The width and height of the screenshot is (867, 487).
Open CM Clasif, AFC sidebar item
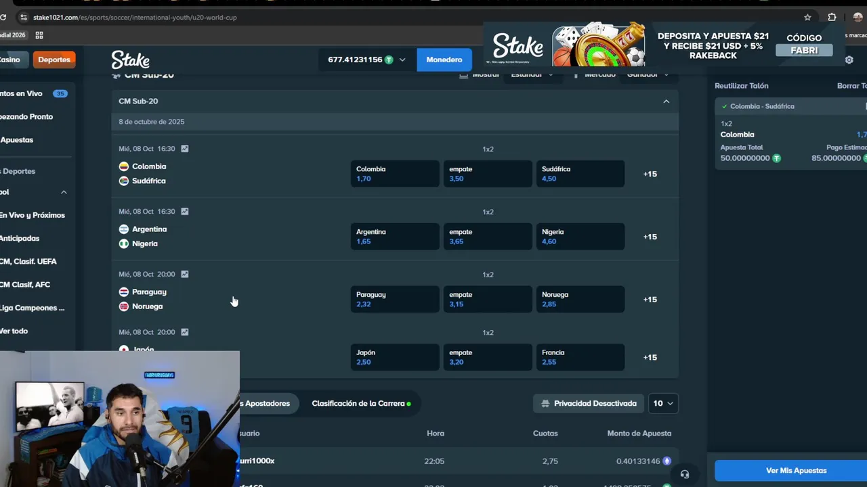click(26, 284)
